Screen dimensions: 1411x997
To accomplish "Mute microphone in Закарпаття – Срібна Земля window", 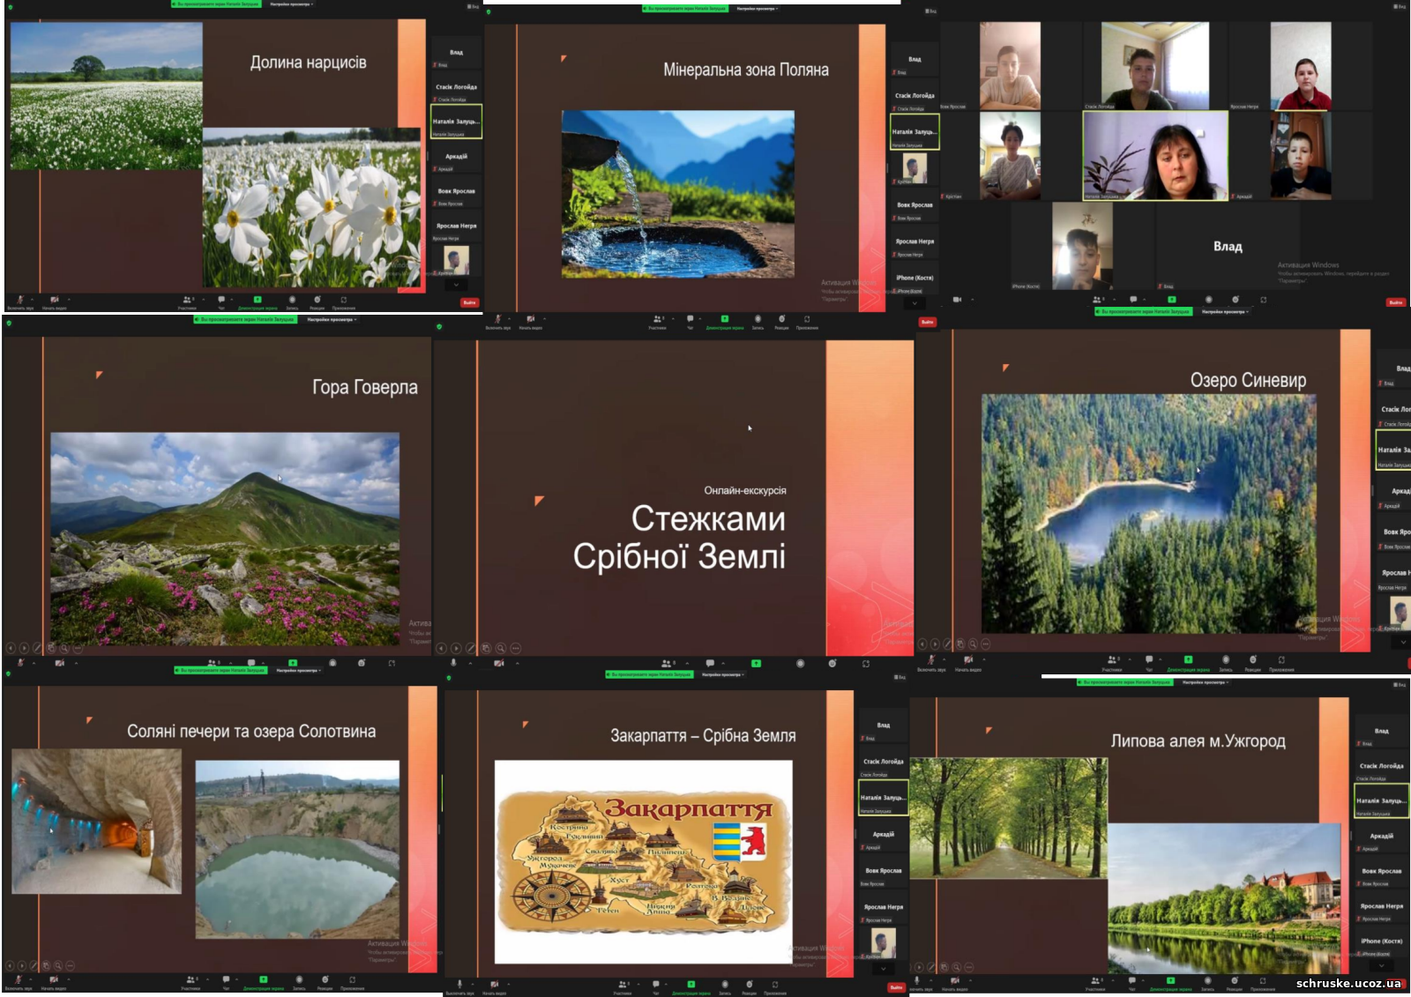I will 459,984.
